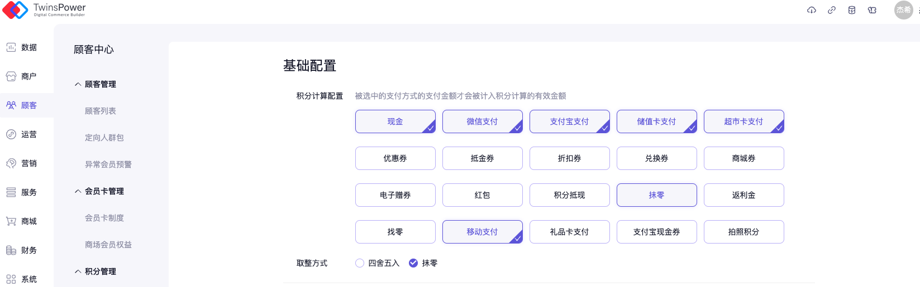The width and height of the screenshot is (920, 287).
Task: Deselect 微信支付 payment method
Action: click(482, 121)
